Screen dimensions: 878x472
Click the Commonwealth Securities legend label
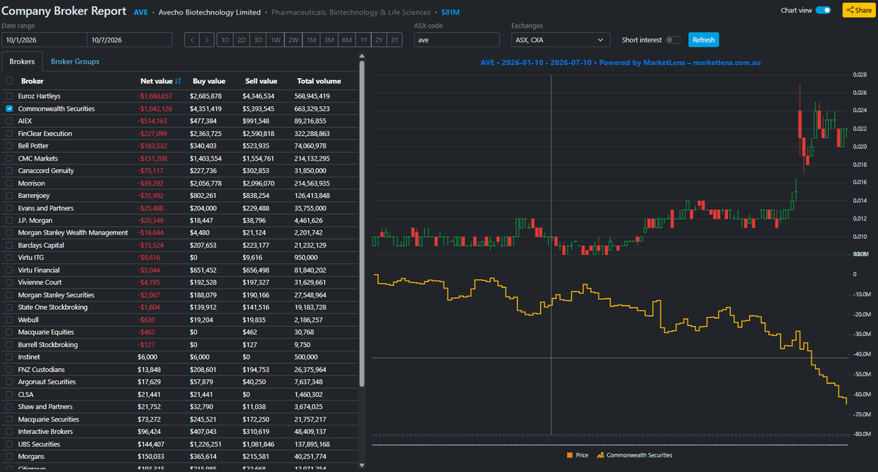click(x=639, y=455)
